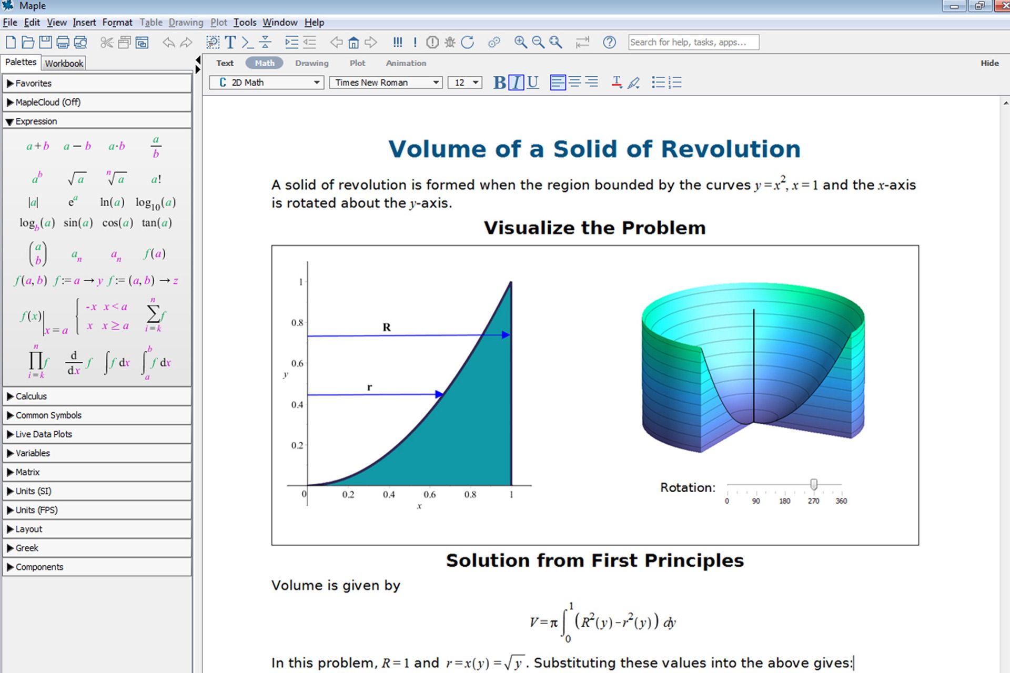
Task: Click the font size input field
Action: click(x=458, y=83)
